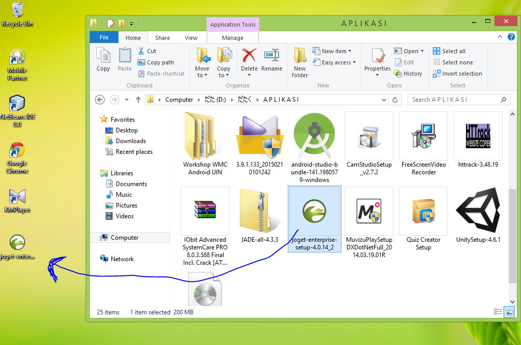Select Libraries in navigation pane
521x345 pixels.
tap(117, 173)
